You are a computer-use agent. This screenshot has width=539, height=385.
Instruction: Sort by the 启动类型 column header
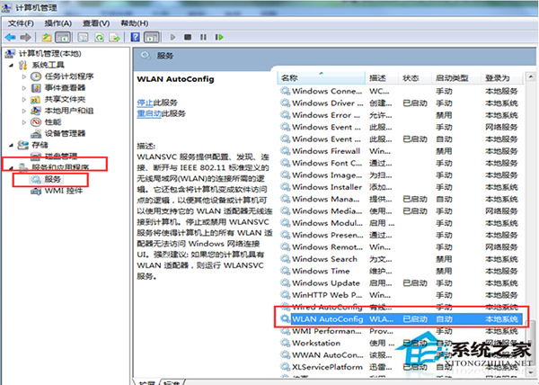pyautogui.click(x=455, y=78)
